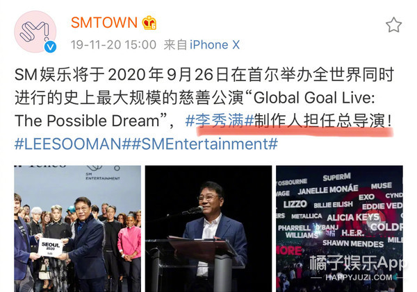Viewport: 417px width, 292px height.
Task: View the podium speech photo
Action: tap(208, 229)
